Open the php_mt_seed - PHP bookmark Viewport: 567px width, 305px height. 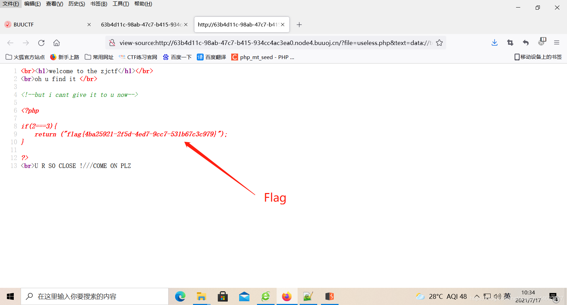tap(263, 57)
